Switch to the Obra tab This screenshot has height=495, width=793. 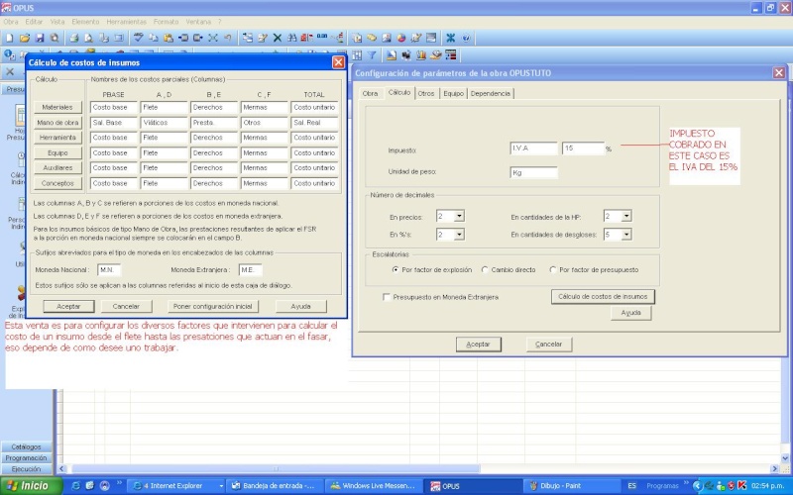pyautogui.click(x=370, y=93)
